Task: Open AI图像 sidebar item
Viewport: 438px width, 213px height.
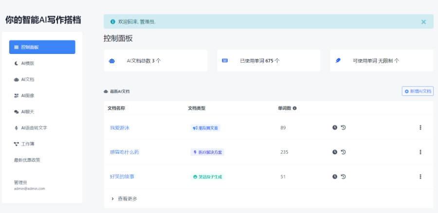Action: [x=28, y=96]
